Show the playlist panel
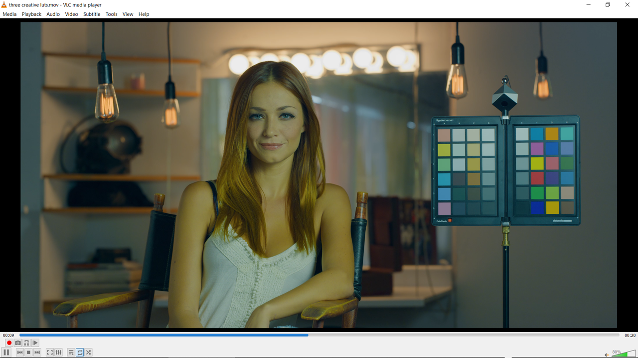Screen dimensions: 638x358 [71, 352]
